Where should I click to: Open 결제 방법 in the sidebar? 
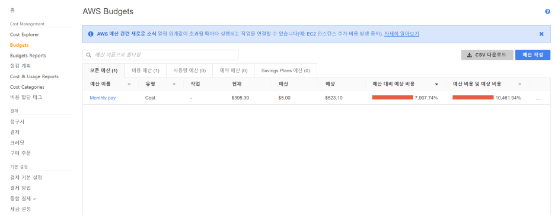21,188
